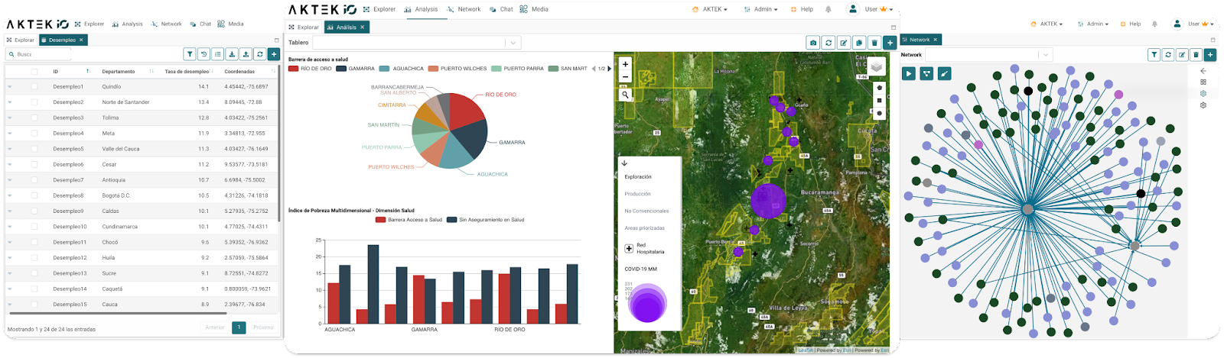This screenshot has height=358, width=1224.
Task: Open the Tablero dropdown
Action: click(x=513, y=43)
